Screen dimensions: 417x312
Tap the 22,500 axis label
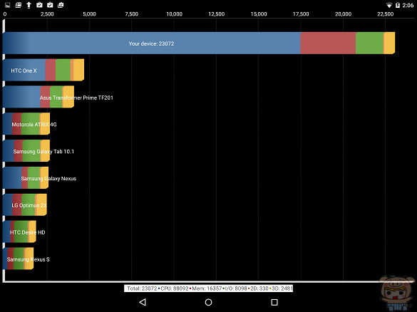[386, 14]
